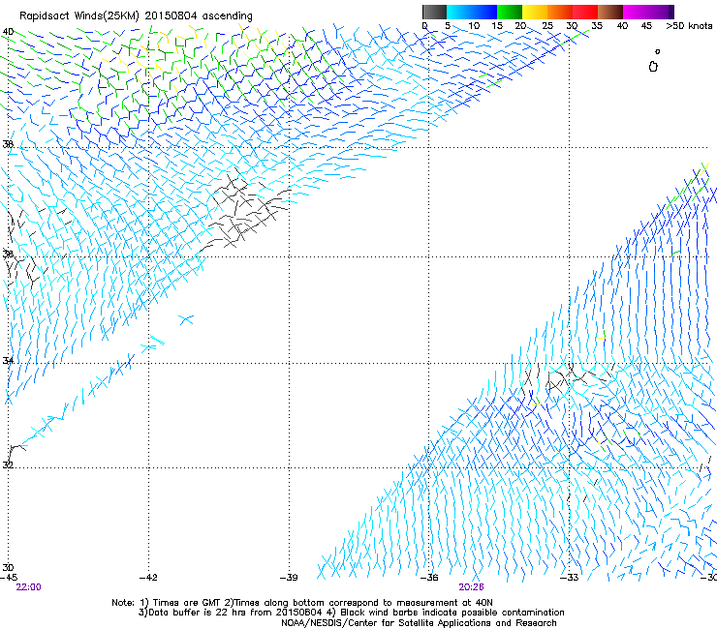Click the latitude label "32"
Viewport: 717px width, 629px height.
click(8, 465)
